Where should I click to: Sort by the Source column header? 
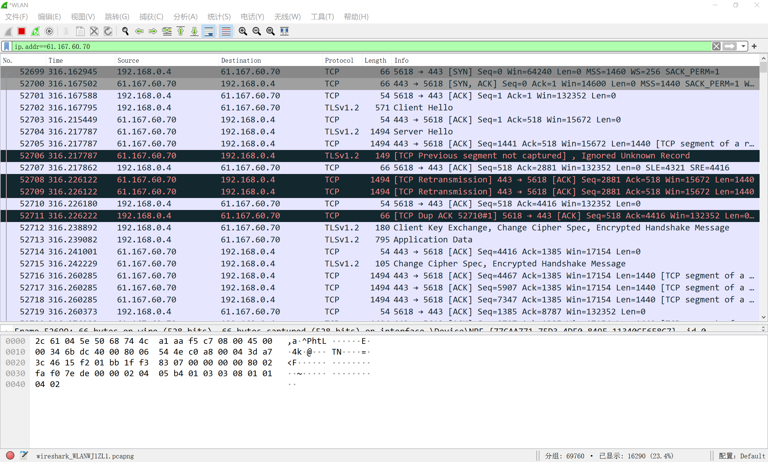pos(167,60)
